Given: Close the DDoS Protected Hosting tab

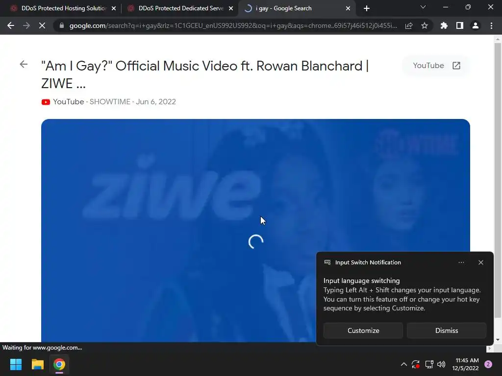Looking at the screenshot, I should [x=114, y=8].
